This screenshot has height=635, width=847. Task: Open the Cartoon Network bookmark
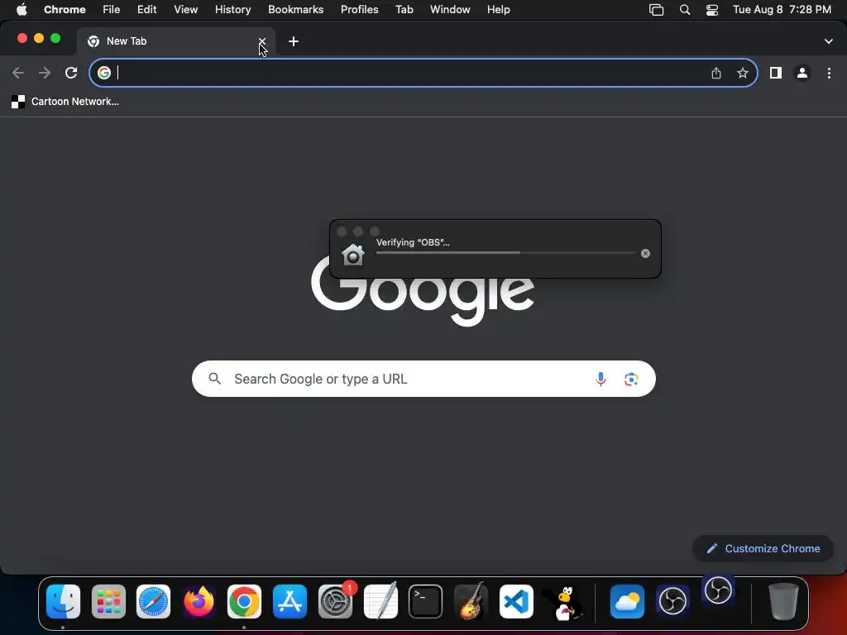(65, 102)
